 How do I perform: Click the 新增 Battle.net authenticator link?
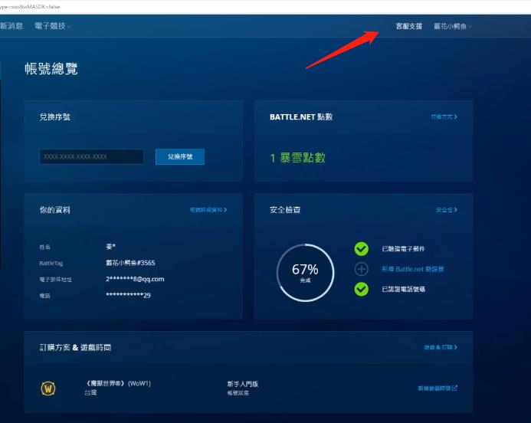(x=412, y=269)
